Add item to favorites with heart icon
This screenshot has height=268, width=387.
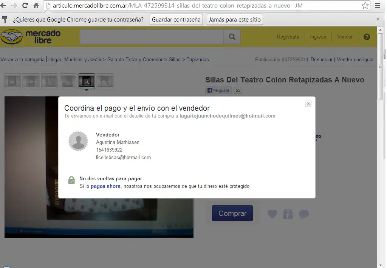point(272,214)
